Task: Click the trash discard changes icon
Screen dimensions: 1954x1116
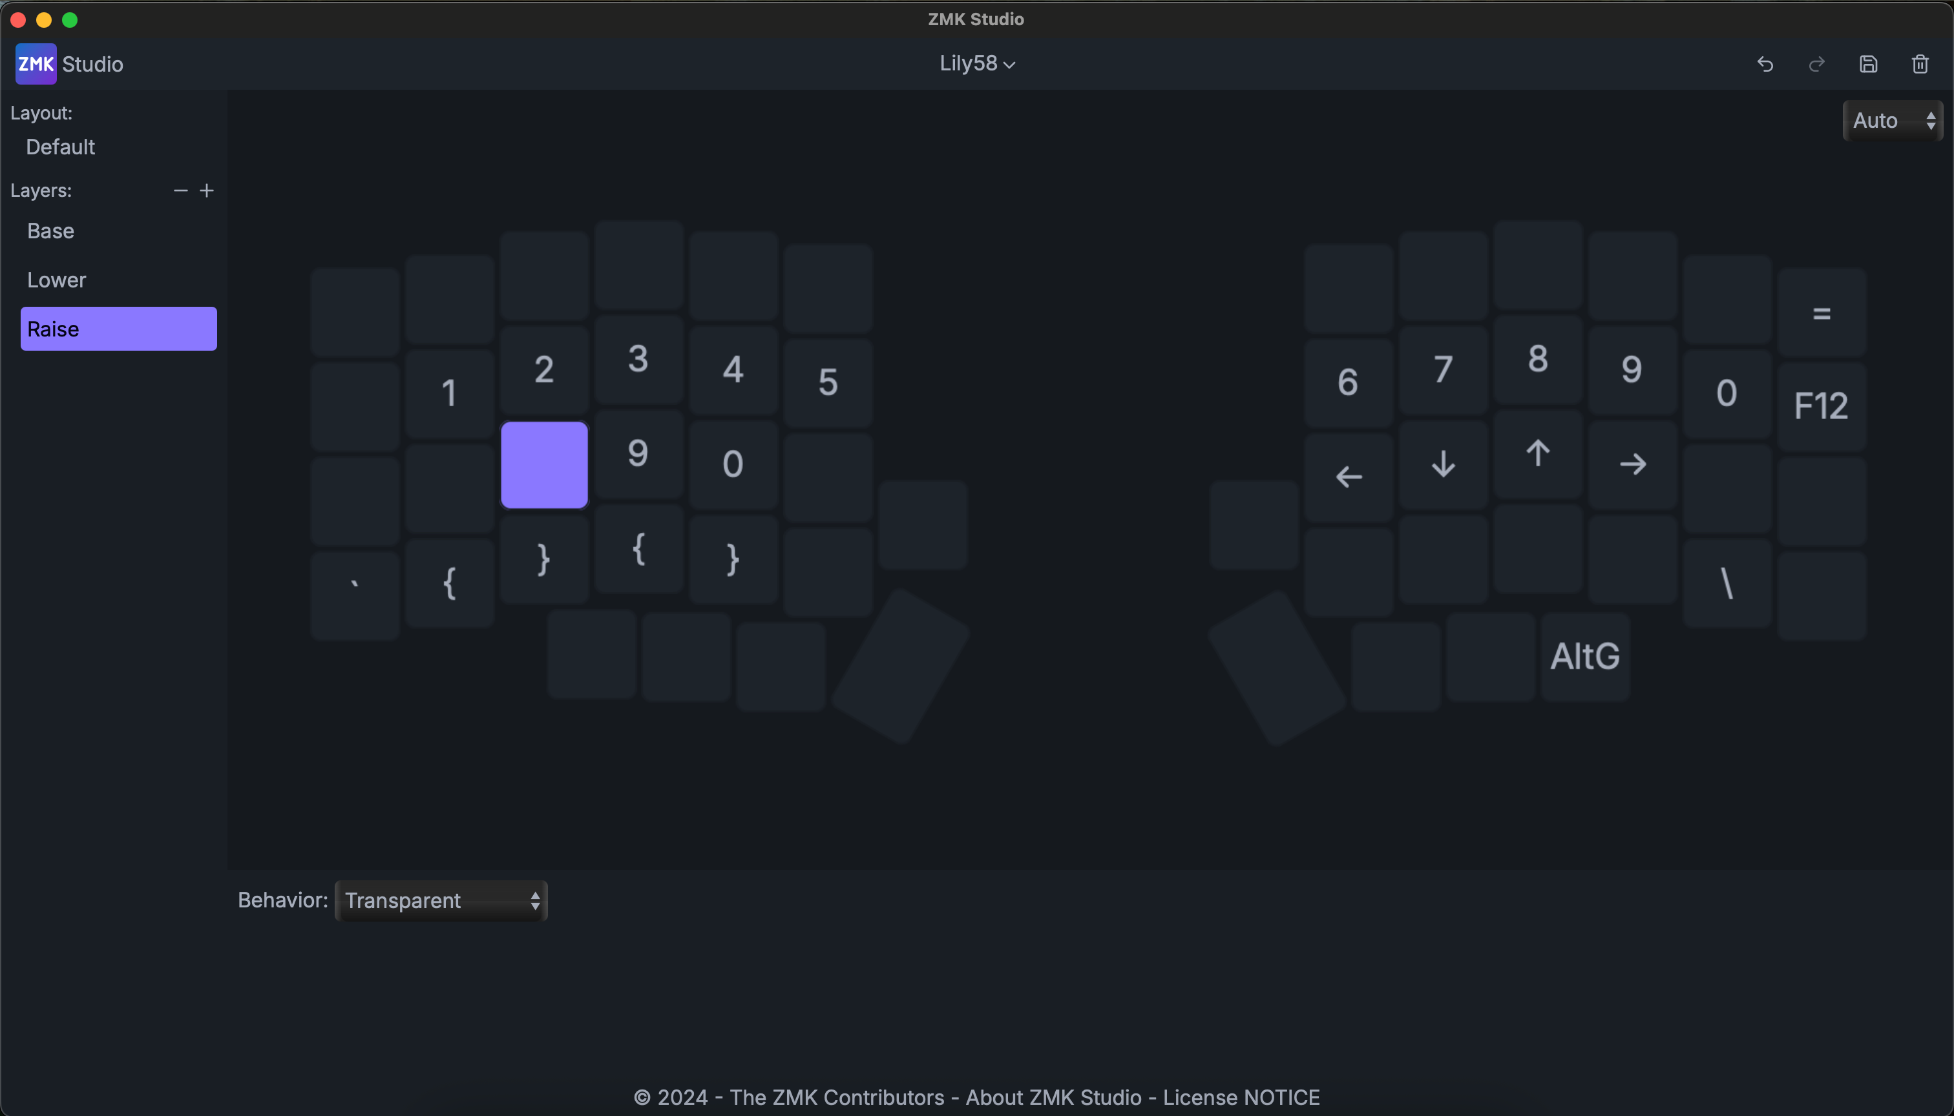Action: (x=1920, y=65)
